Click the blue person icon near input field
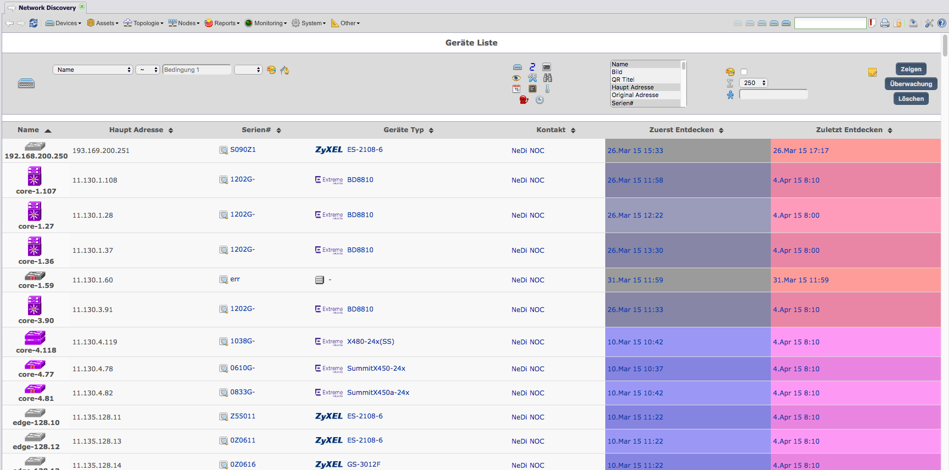 click(x=730, y=95)
